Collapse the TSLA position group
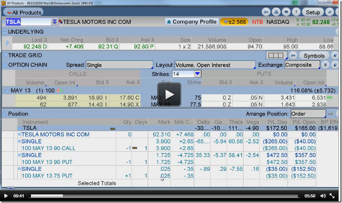Image resolution: width=342 pixels, height=203 pixels. [x=20, y=128]
